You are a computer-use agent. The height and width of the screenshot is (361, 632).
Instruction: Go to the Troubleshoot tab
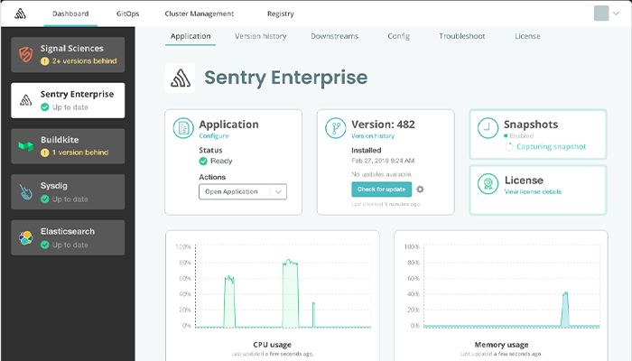462,36
